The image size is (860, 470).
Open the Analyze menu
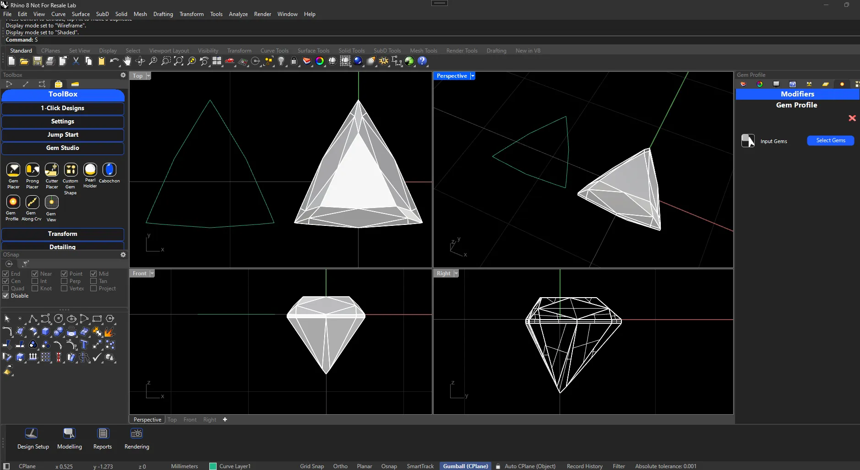tap(238, 14)
